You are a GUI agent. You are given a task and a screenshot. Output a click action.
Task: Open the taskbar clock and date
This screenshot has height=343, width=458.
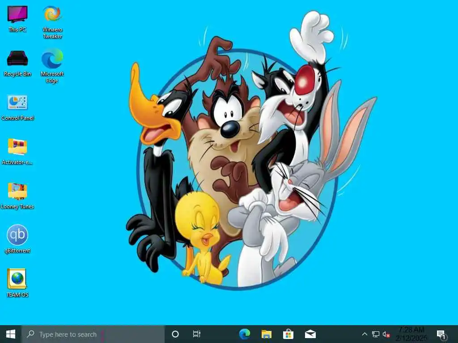(411, 334)
